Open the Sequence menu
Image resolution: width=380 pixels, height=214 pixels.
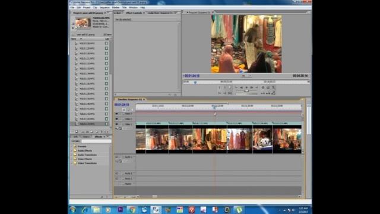104,8
